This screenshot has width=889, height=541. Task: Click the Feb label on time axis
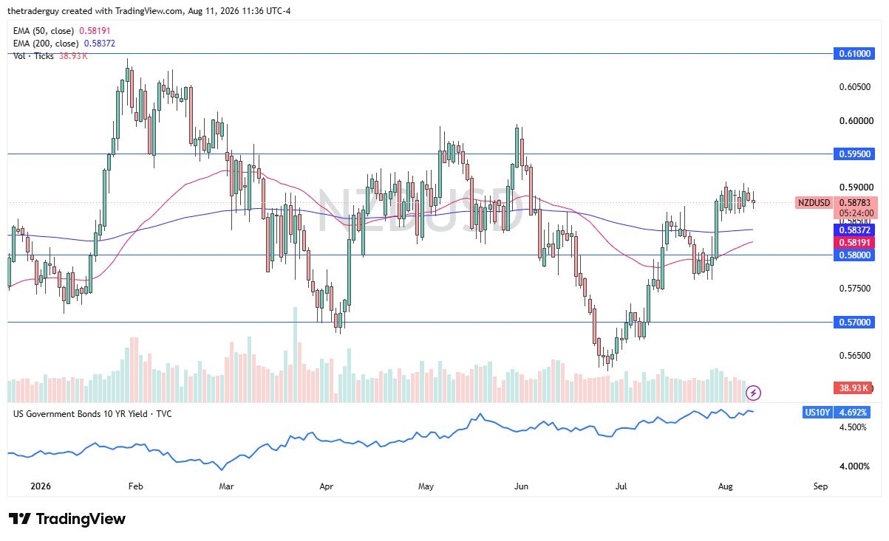pos(135,487)
